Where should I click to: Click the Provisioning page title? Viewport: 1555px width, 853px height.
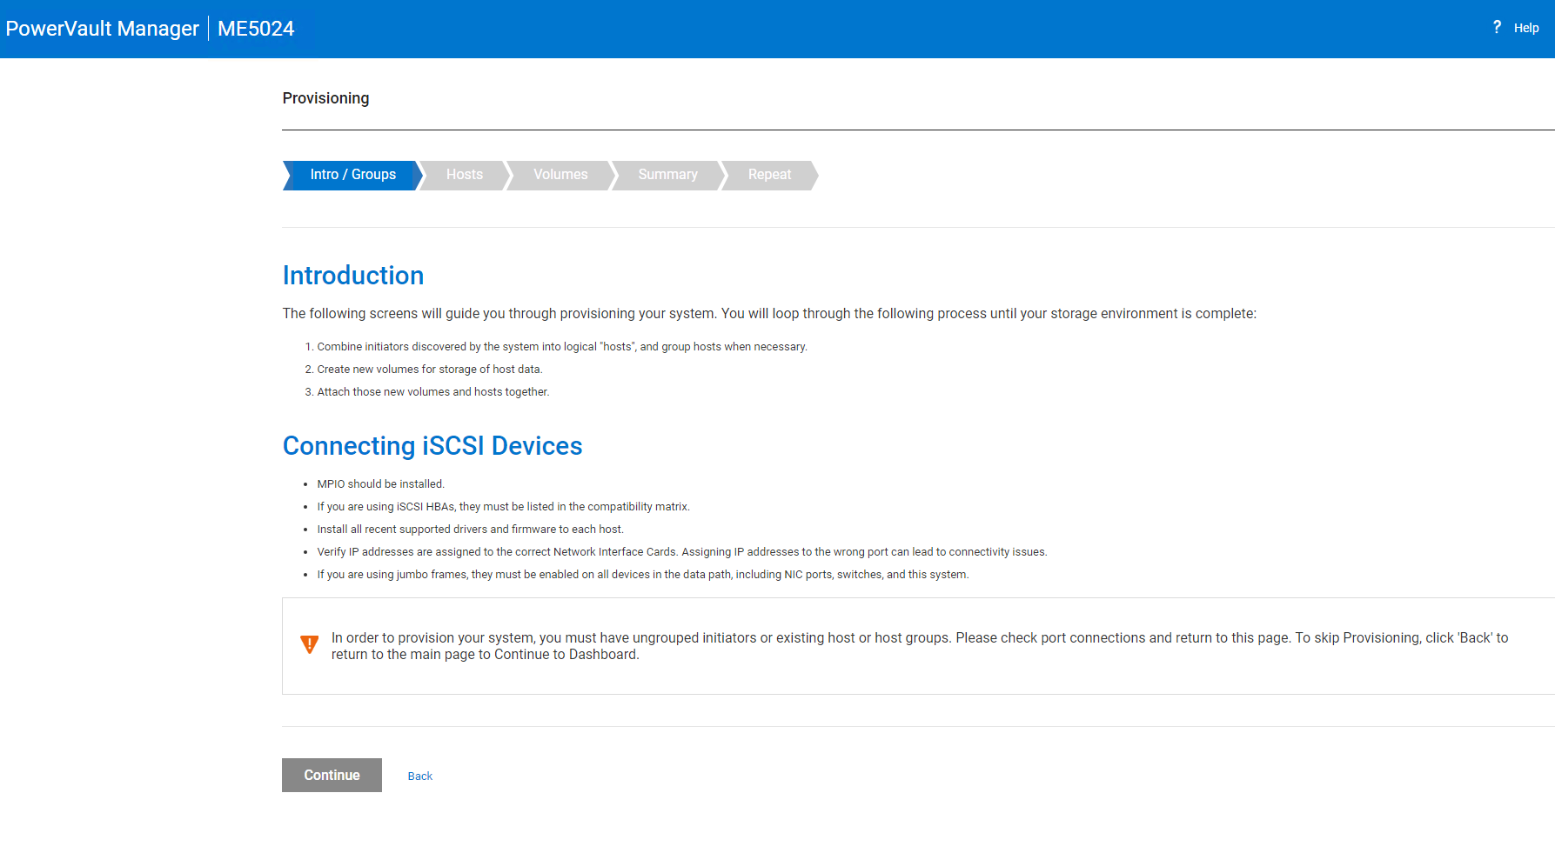tap(325, 98)
